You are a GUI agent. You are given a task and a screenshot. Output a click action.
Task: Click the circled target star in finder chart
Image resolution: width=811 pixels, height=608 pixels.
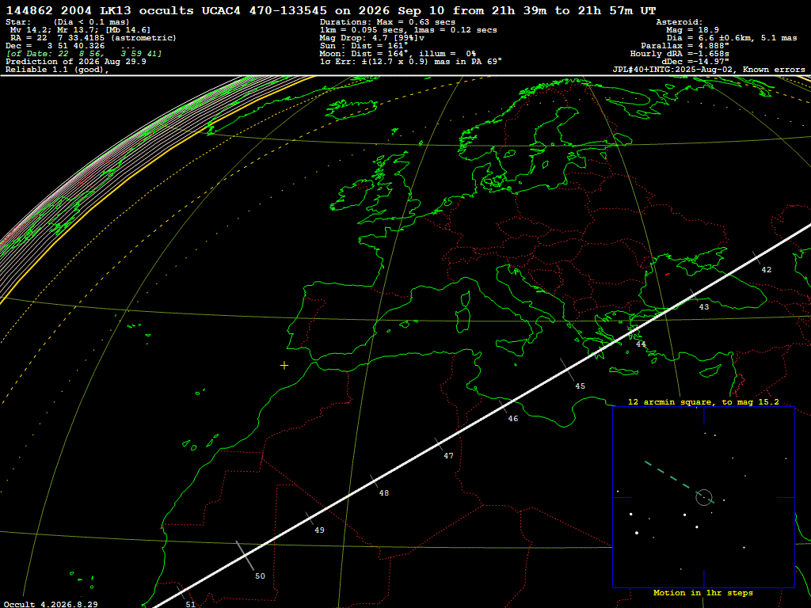click(704, 497)
